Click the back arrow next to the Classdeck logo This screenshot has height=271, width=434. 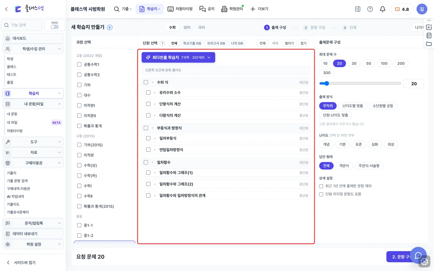click(7, 9)
